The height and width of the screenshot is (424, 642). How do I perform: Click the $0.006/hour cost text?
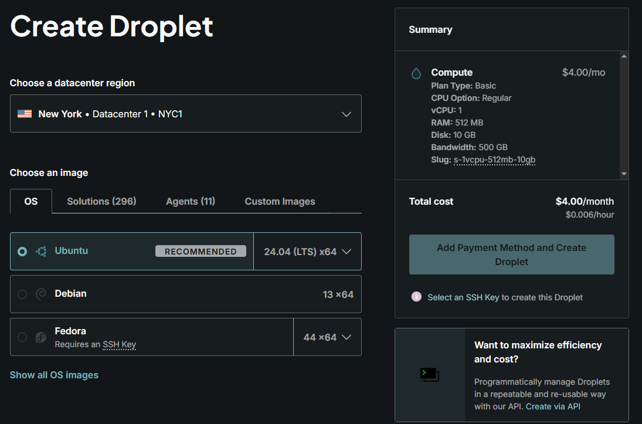tap(590, 215)
